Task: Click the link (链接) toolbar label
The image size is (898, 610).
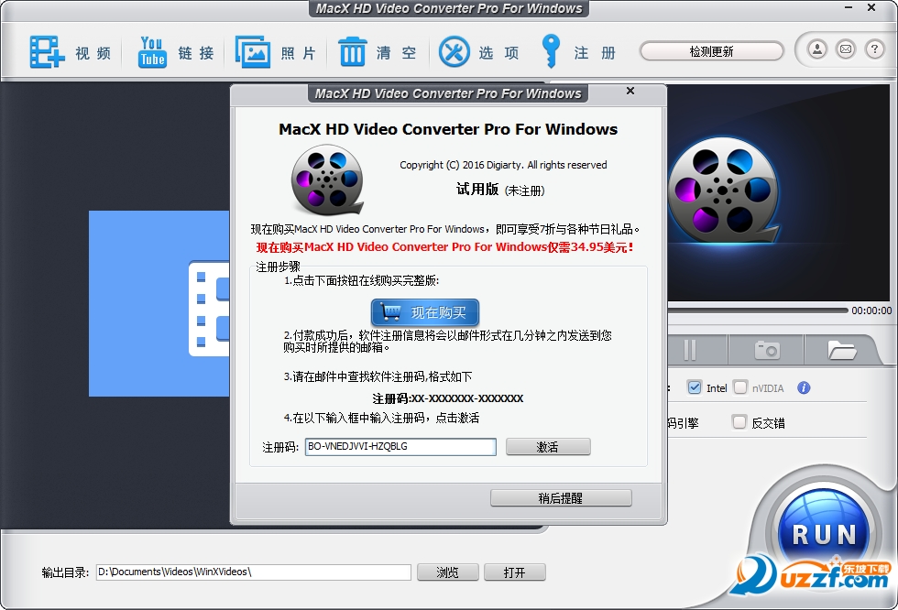Action: pos(196,53)
